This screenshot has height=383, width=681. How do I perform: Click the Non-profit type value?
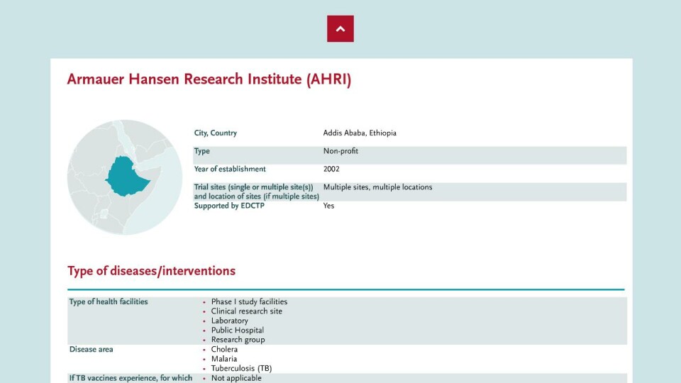340,151
